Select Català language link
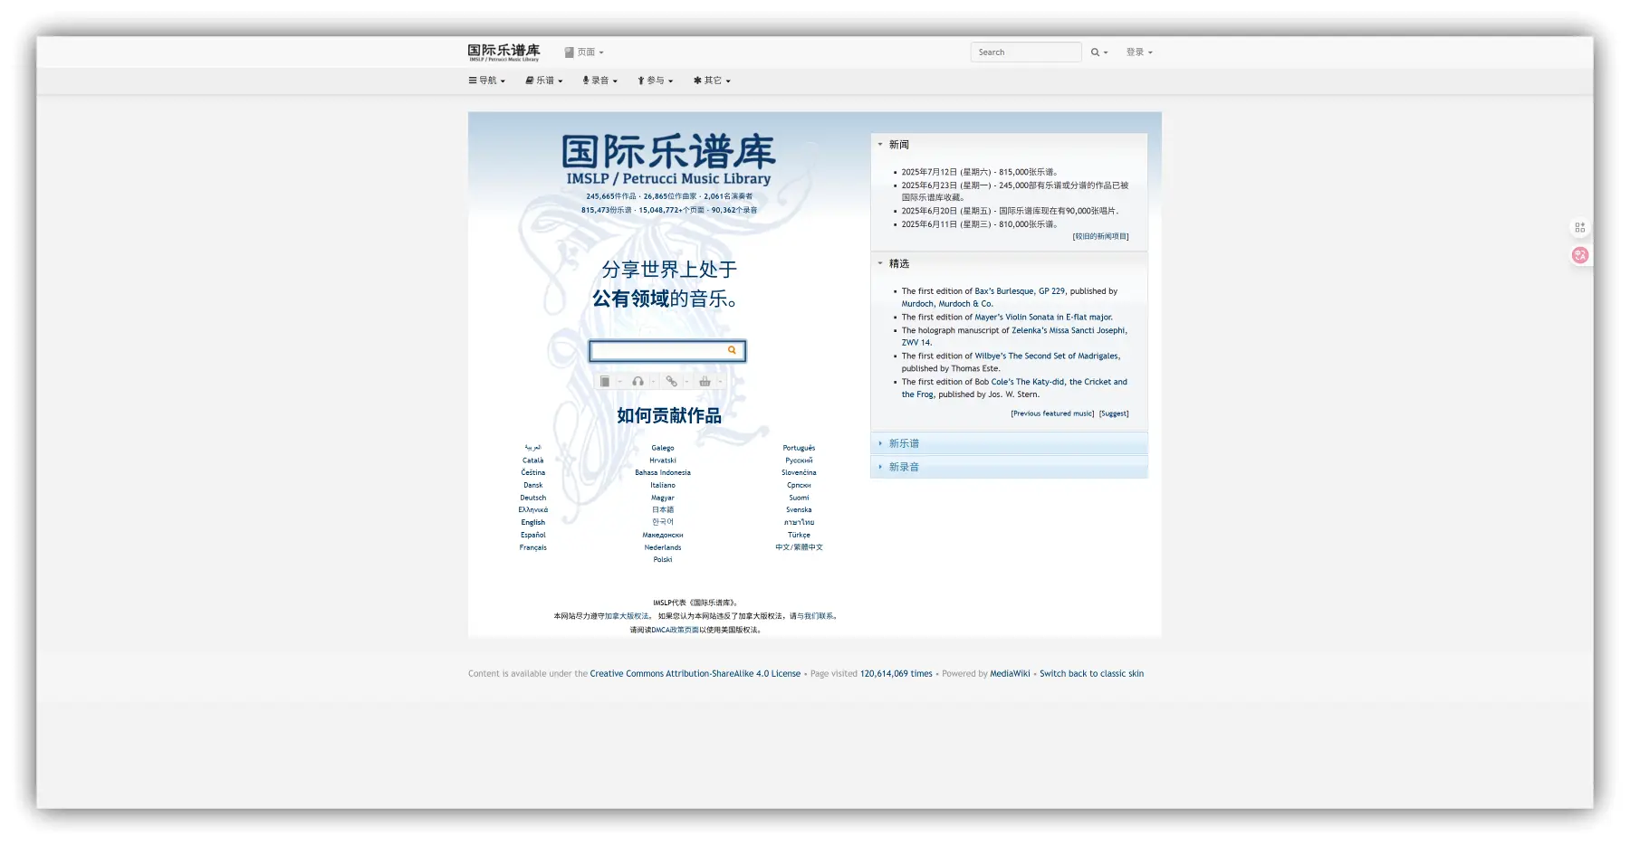Image resolution: width=1630 pixels, height=845 pixels. point(532,460)
